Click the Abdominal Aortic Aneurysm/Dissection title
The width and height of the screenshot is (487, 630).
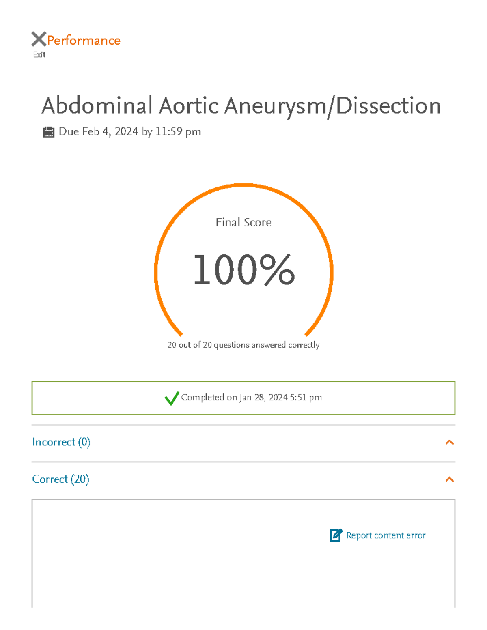pyautogui.click(x=242, y=105)
